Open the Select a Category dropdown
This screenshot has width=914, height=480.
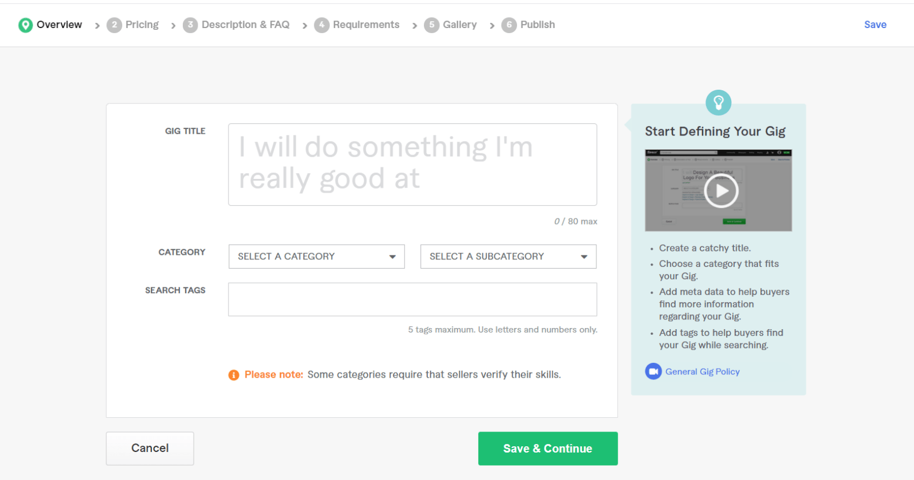pos(316,257)
